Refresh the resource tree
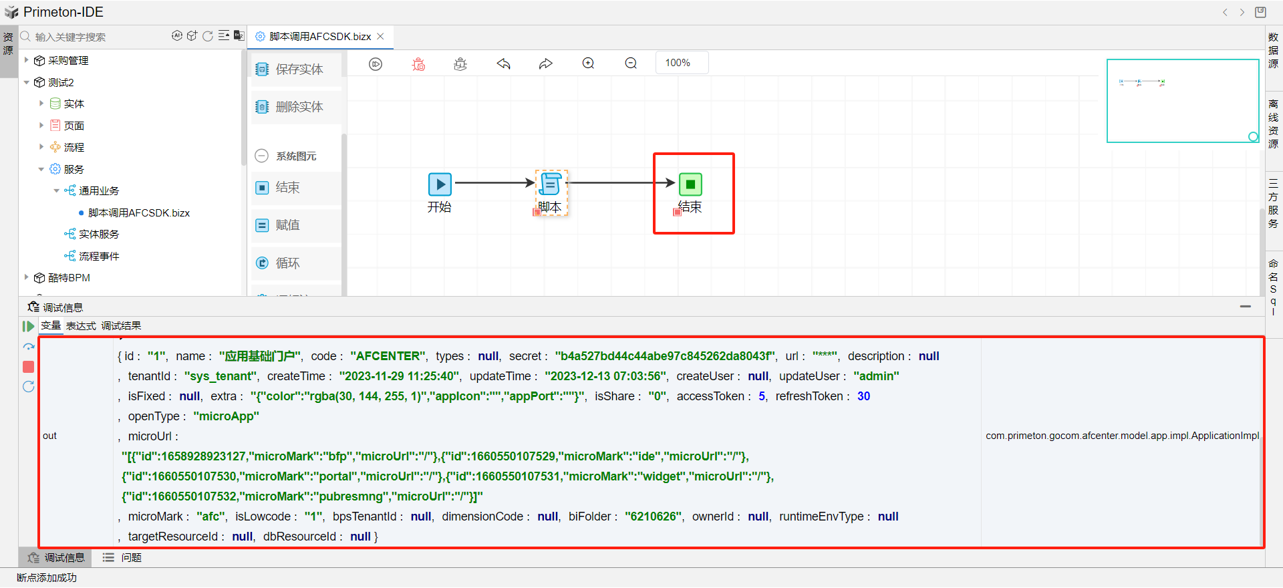This screenshot has height=588, width=1283. click(208, 36)
